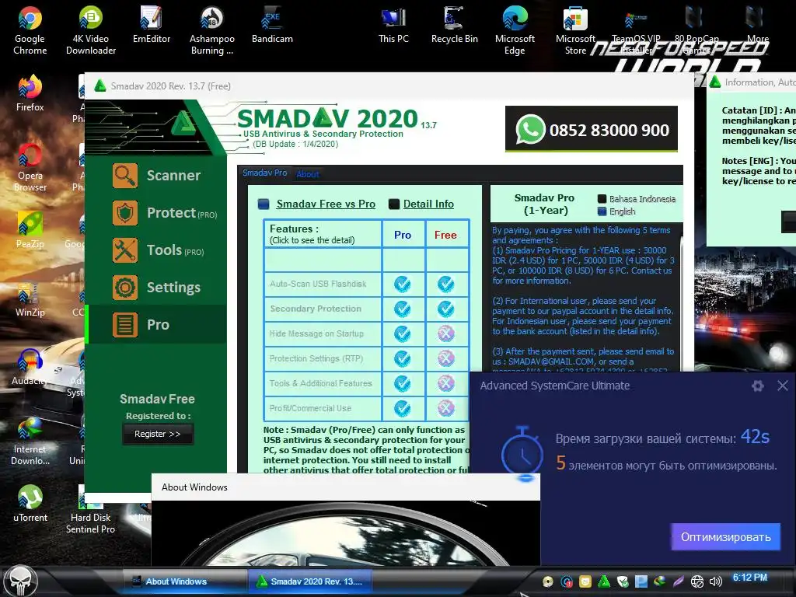796x597 pixels.
Task: Open Advanced SystemCare settings gear
Action: coord(757,386)
